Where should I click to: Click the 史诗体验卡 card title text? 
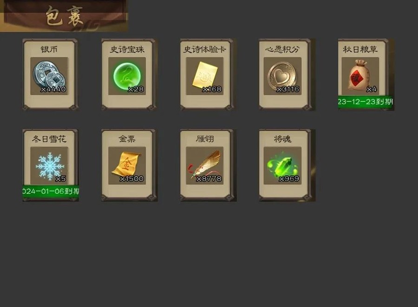(x=205, y=49)
